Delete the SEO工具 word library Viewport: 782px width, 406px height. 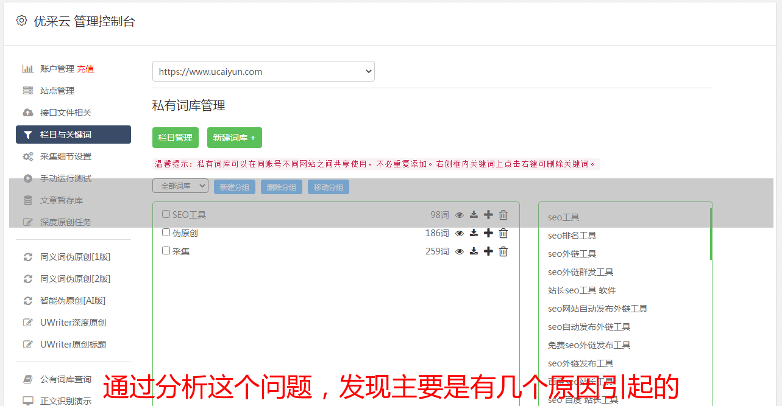[503, 215]
